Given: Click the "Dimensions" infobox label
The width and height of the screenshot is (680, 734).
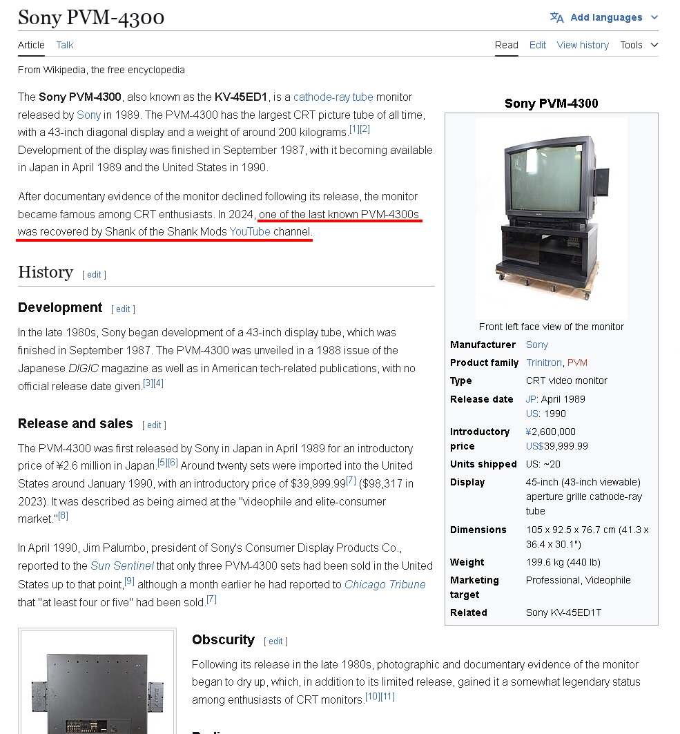Looking at the screenshot, I should click(x=478, y=530).
